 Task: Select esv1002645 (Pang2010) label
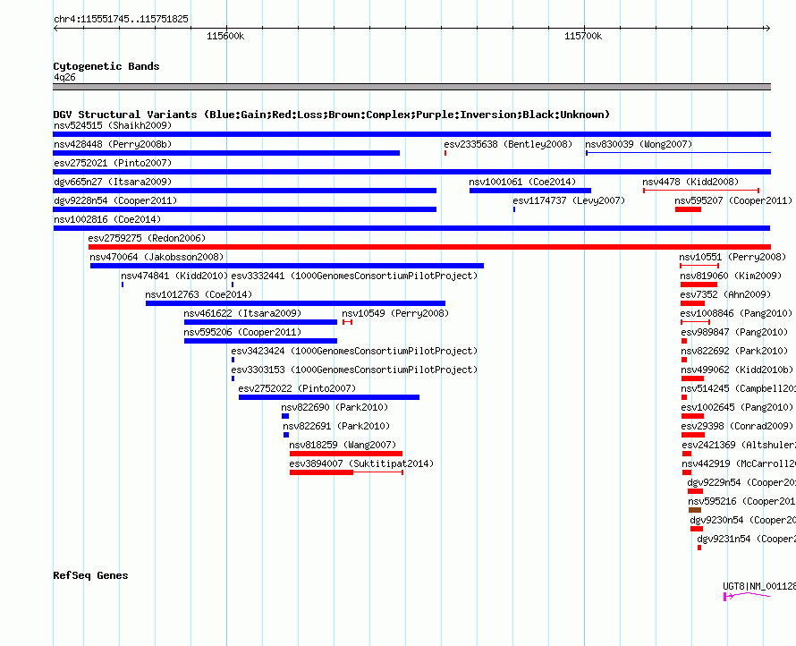tap(737, 407)
